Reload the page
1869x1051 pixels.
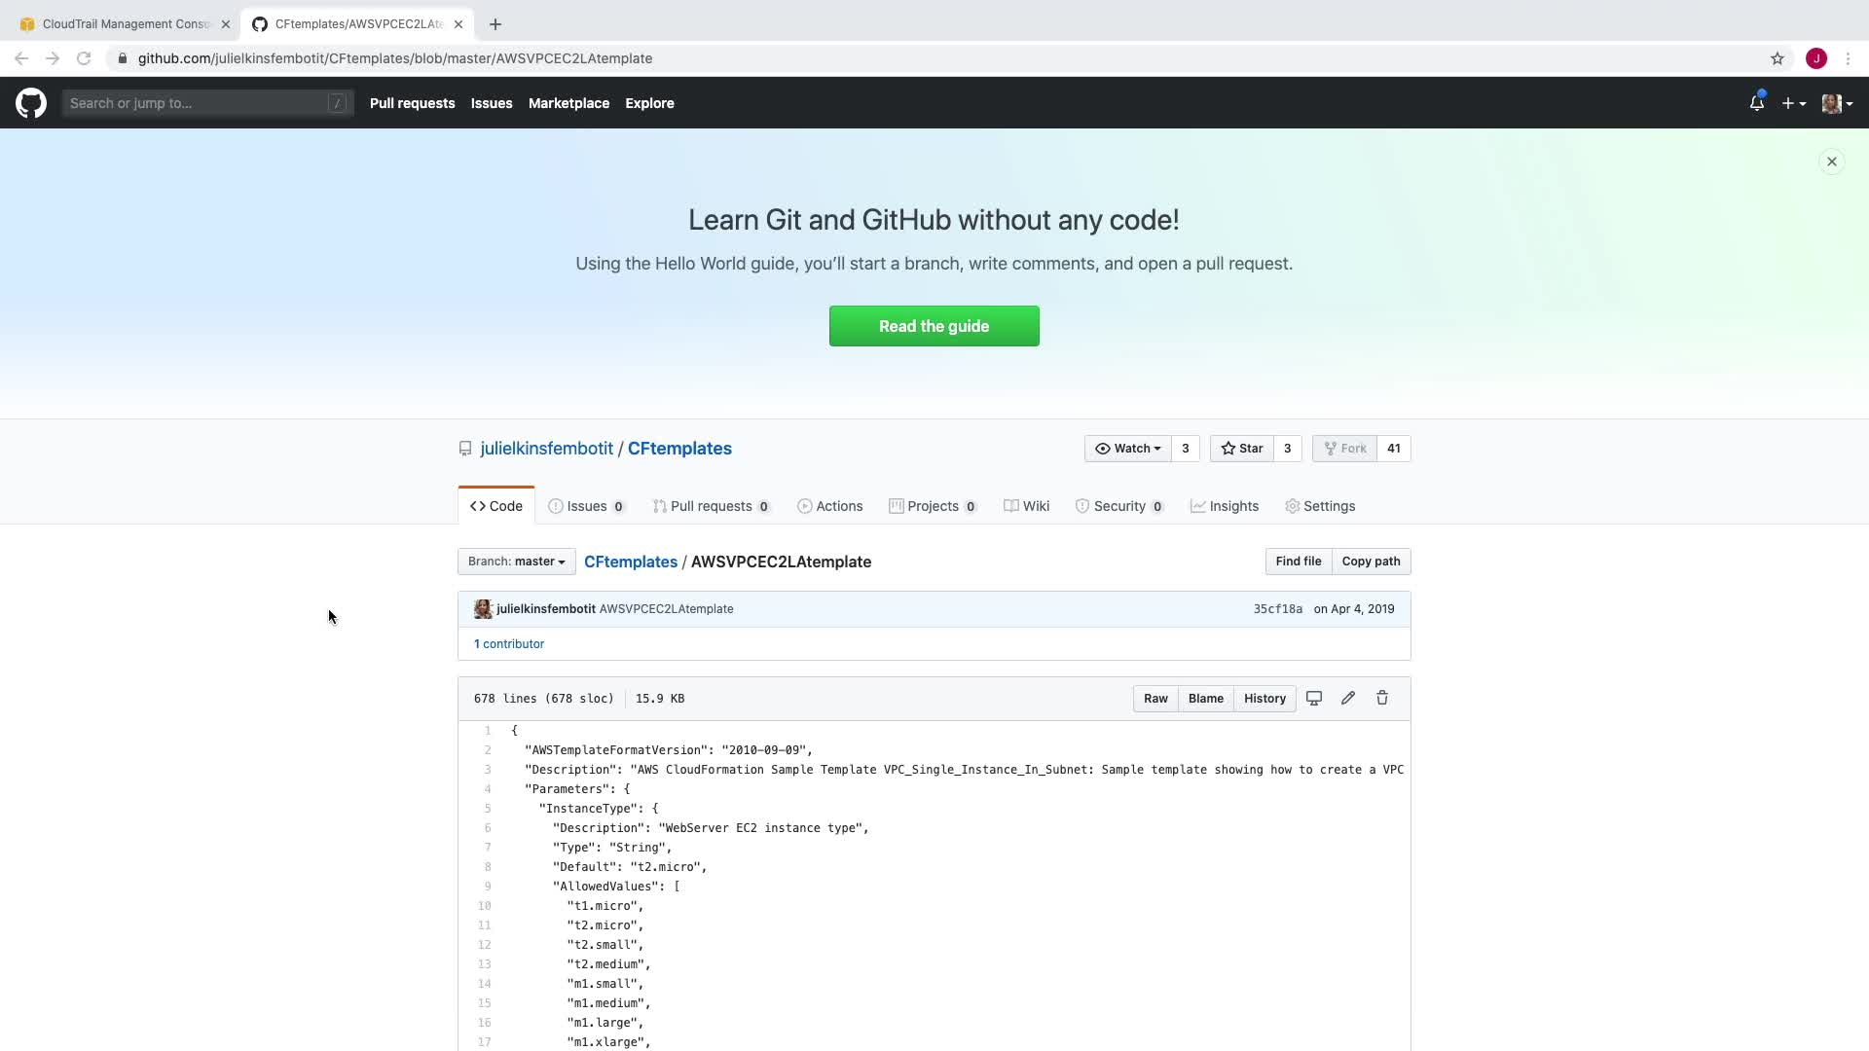84,58
